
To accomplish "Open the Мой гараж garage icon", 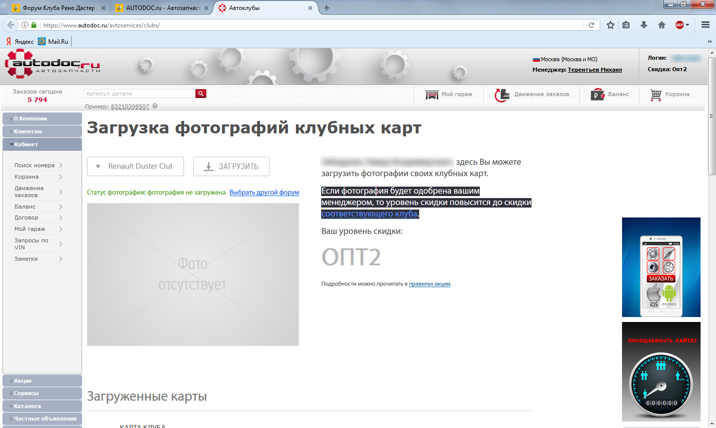I will [432, 95].
